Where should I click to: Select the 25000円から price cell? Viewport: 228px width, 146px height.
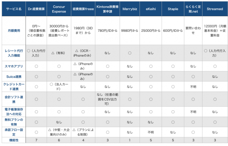point(151,31)
